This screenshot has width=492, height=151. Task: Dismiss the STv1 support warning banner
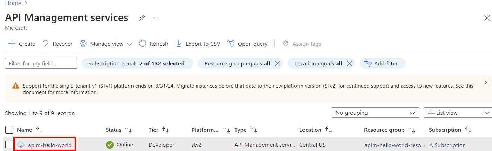[x=486, y=82]
